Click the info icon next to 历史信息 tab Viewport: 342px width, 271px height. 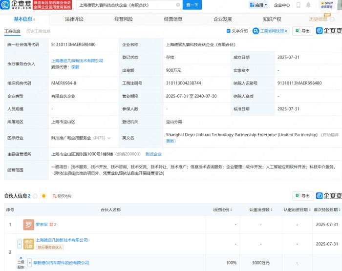pyautogui.click(x=332, y=20)
